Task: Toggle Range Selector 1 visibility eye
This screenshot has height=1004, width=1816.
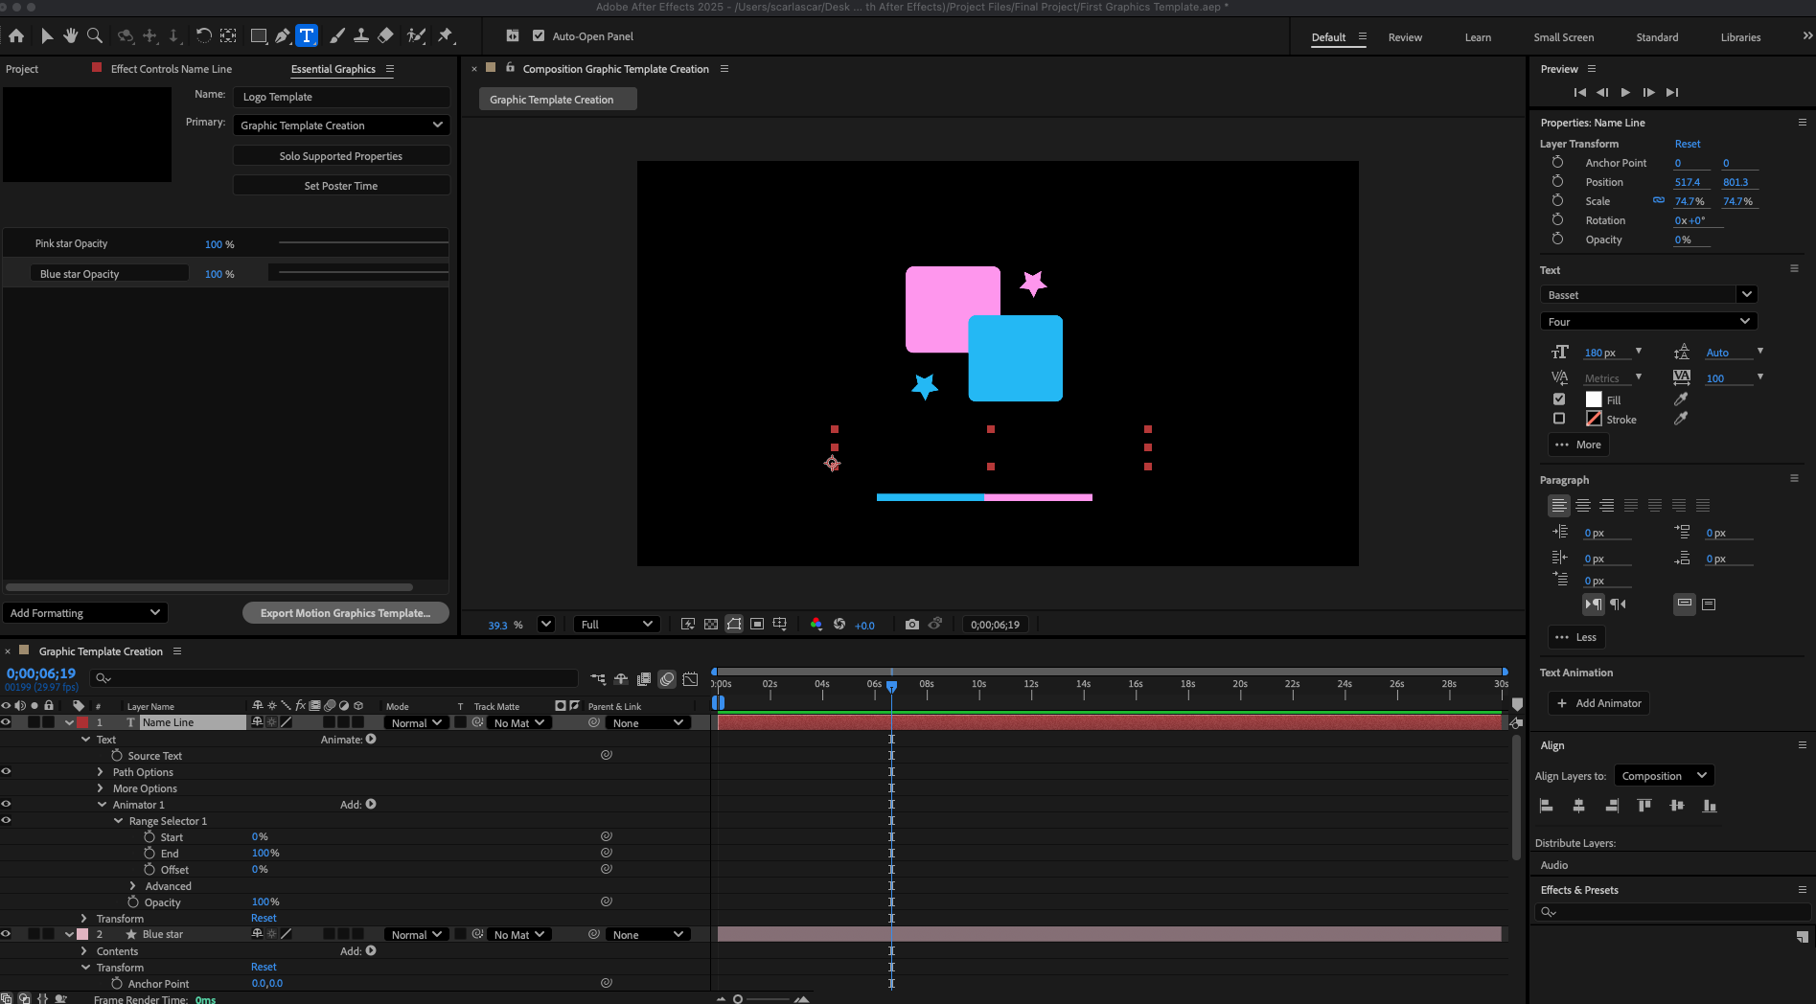Action: (6, 820)
